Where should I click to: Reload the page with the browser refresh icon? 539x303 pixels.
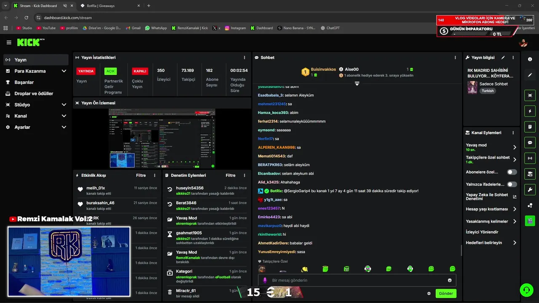click(27, 18)
